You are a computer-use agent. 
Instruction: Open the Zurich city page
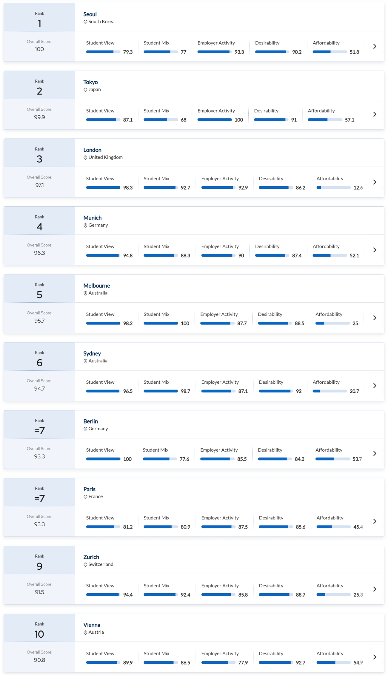[x=91, y=557]
